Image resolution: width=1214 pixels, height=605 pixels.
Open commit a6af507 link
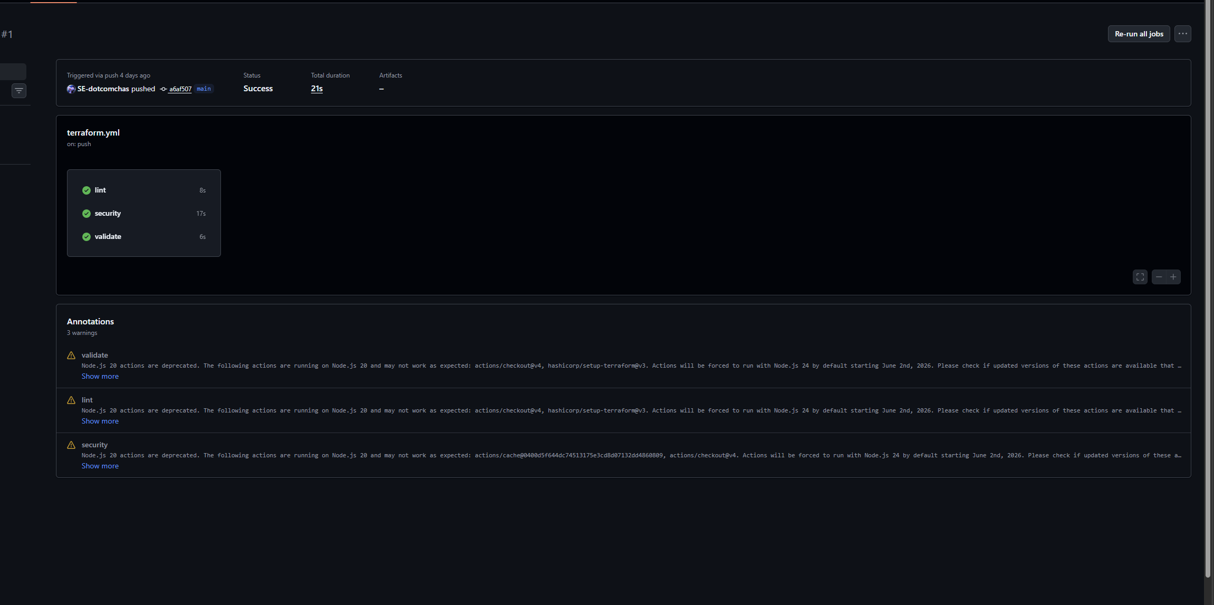click(180, 89)
